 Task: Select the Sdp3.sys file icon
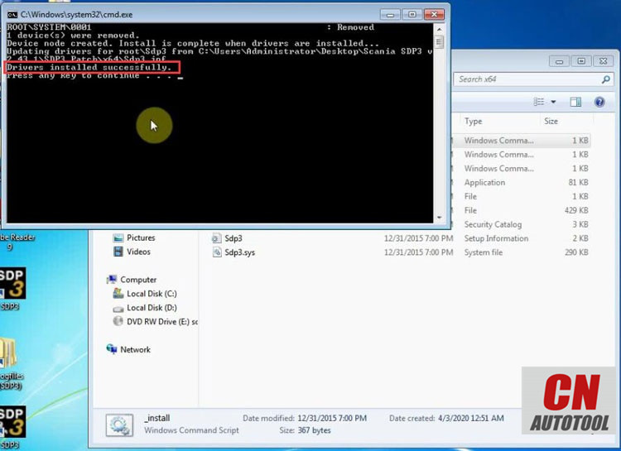coord(217,252)
